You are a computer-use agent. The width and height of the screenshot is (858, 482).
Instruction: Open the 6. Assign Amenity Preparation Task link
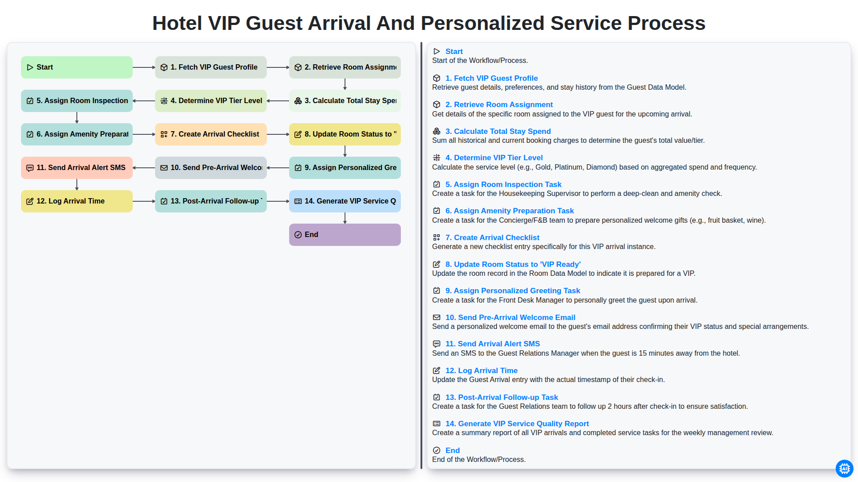(x=509, y=211)
